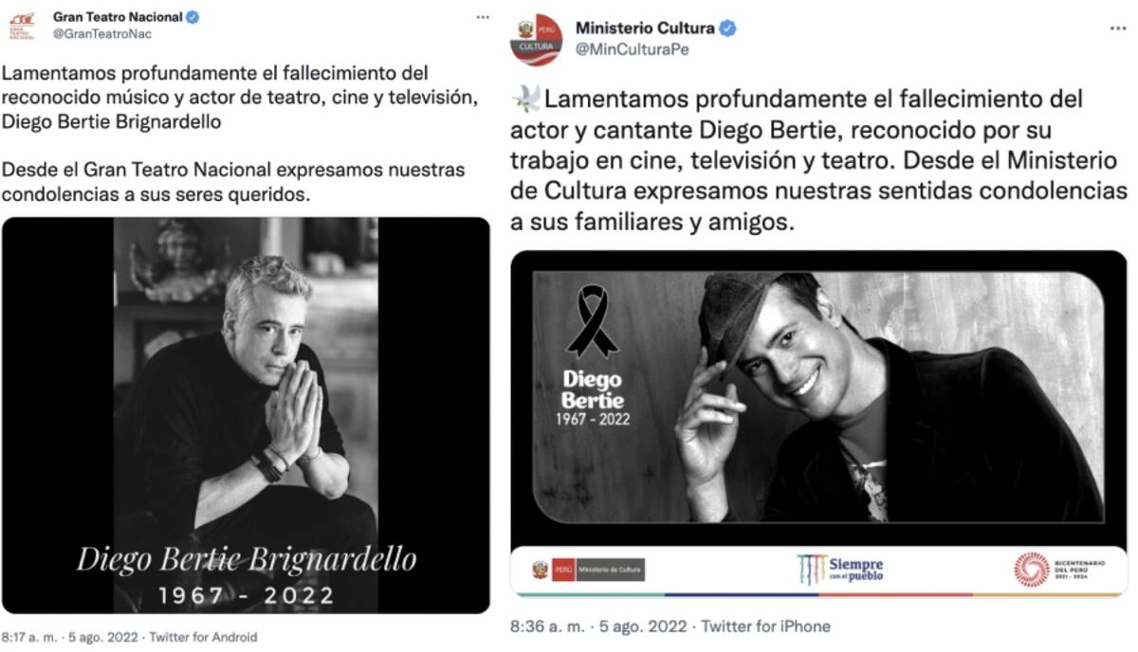Open @GranTeatroNac handle link
The width and height of the screenshot is (1138, 652).
(x=102, y=34)
